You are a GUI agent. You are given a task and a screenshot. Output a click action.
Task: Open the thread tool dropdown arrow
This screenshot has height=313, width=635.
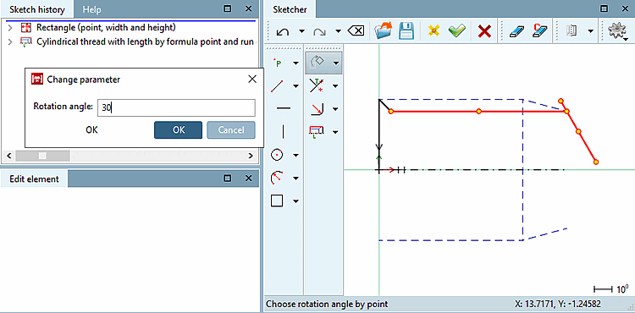point(335,132)
